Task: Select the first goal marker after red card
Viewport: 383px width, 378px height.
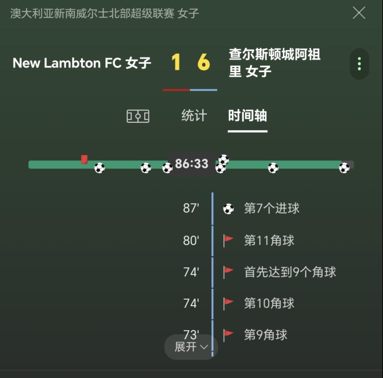Action: click(x=99, y=167)
